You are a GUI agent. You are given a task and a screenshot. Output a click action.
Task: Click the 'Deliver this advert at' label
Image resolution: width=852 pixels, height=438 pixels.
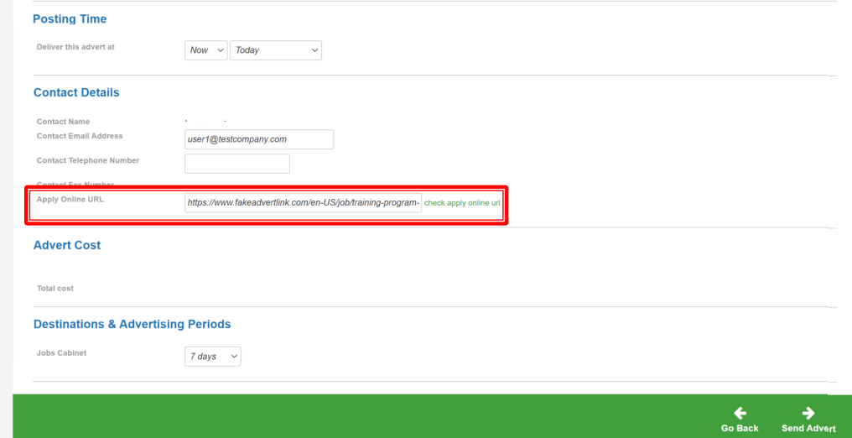(75, 47)
